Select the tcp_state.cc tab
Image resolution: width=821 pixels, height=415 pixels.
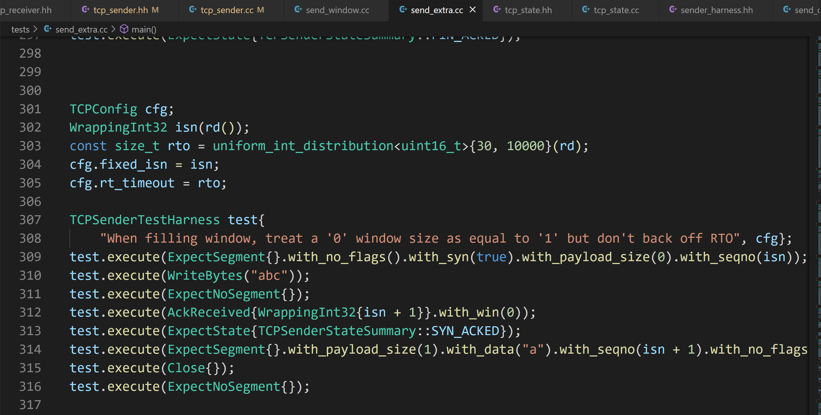[616, 10]
